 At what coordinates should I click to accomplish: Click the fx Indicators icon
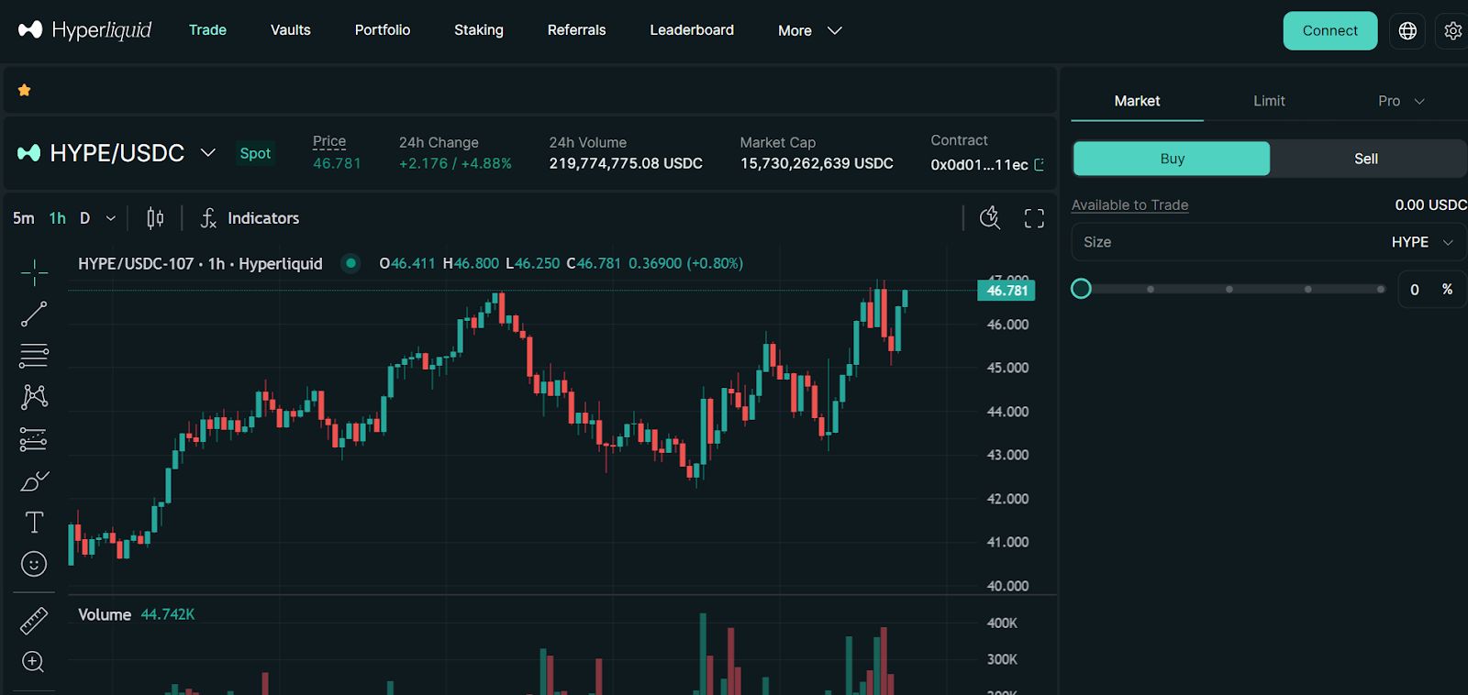(209, 218)
